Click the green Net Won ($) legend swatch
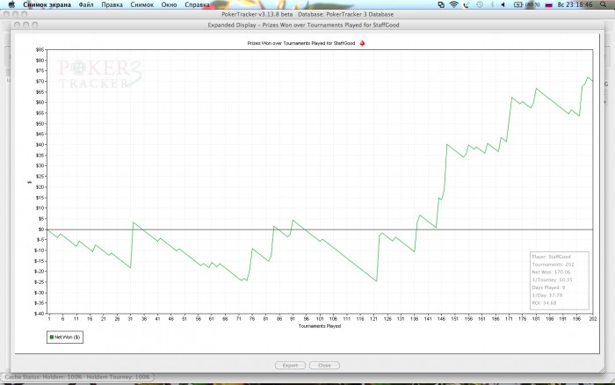 point(51,338)
